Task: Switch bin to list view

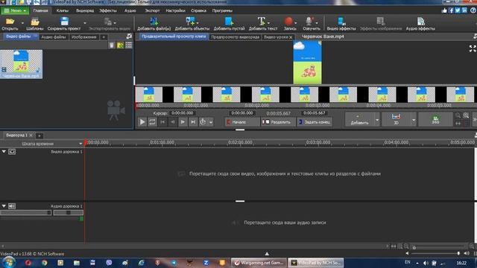Action: coord(129,45)
